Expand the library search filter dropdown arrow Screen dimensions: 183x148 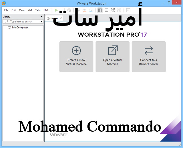(41, 22)
